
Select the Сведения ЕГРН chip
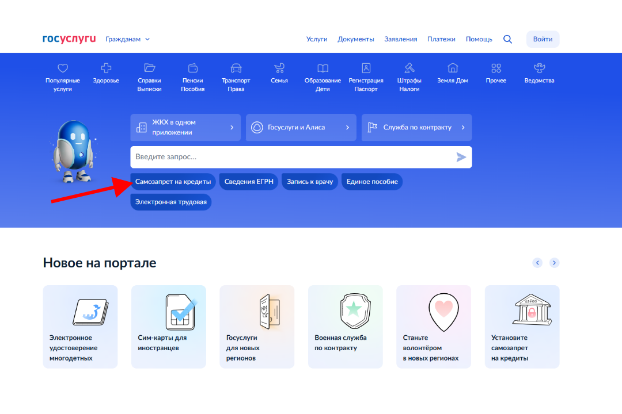coord(249,182)
